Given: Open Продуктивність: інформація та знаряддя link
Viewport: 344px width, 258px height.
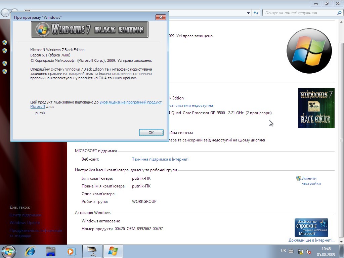Looking at the screenshot, I should click(x=36, y=233).
